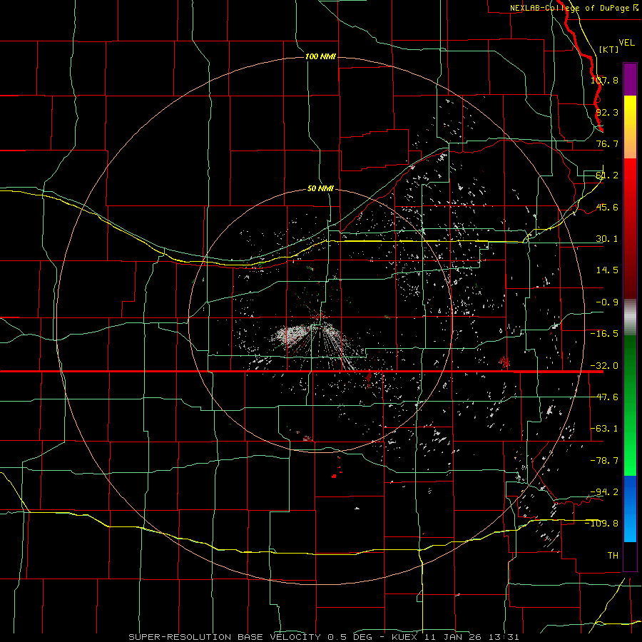642x642 pixels.
Task: Click the 107.8 velocity scale value
Action: (604, 80)
